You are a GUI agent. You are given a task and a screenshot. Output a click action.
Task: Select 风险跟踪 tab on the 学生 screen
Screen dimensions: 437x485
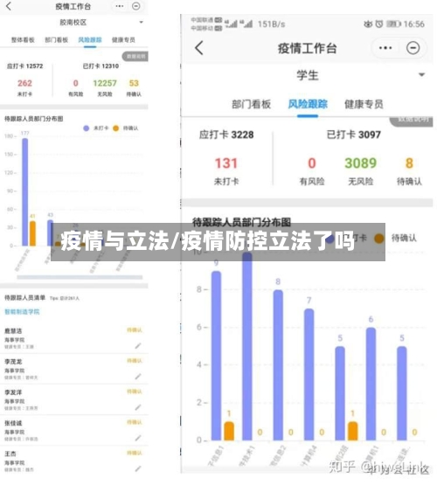(x=308, y=104)
